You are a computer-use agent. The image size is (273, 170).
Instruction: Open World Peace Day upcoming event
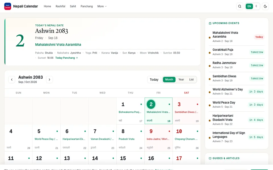[237, 105]
